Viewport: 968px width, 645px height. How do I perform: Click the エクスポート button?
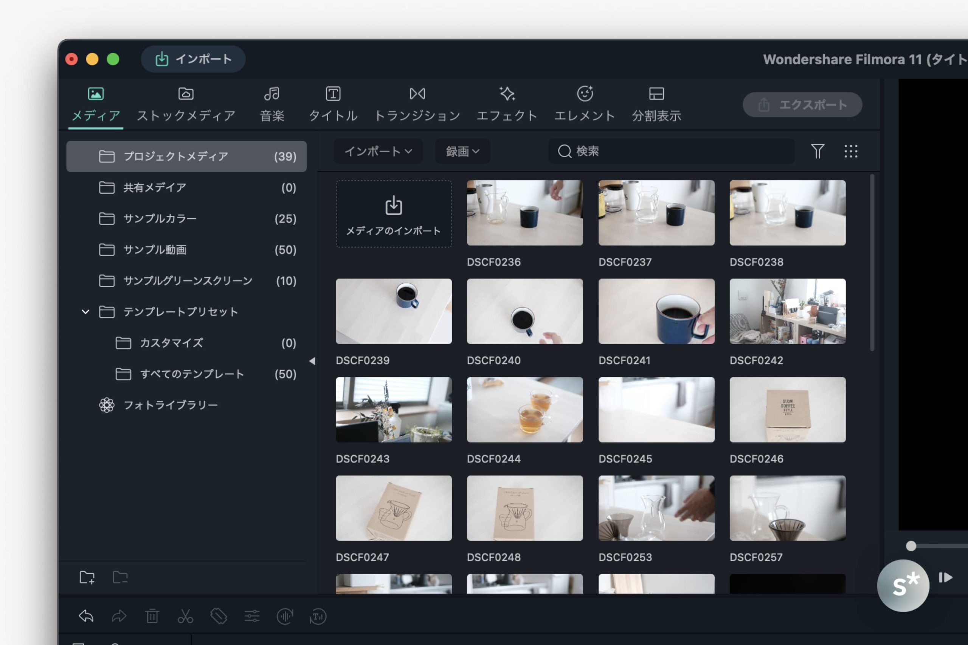point(802,105)
